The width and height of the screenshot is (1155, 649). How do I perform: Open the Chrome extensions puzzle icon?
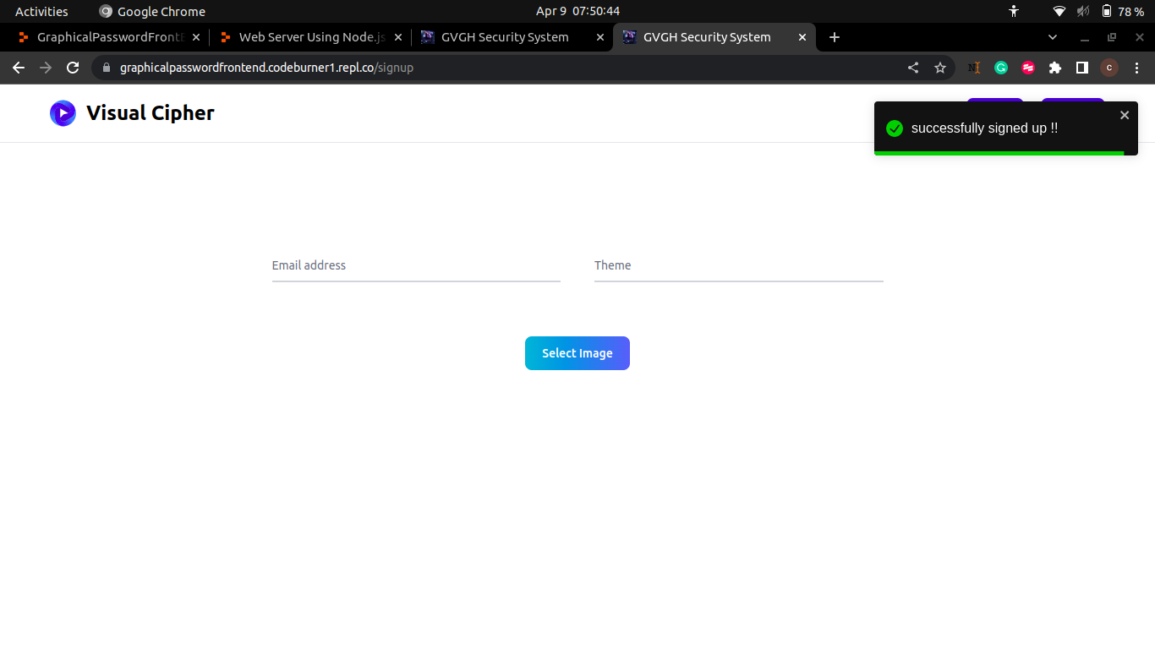coord(1055,68)
